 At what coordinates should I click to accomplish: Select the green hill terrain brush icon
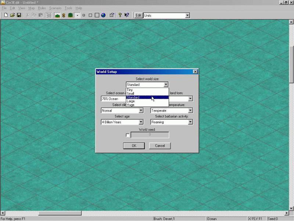(x=57, y=15)
